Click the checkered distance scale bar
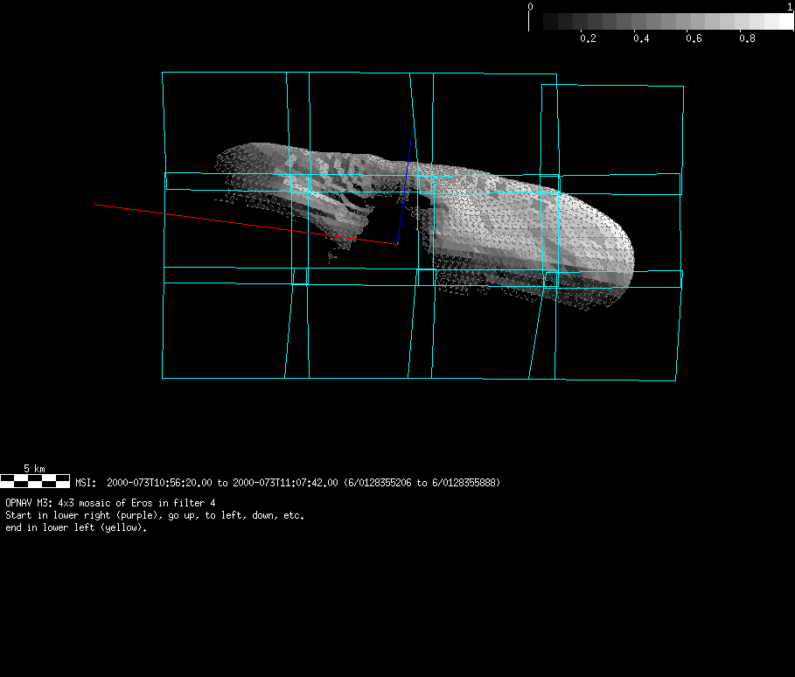The height and width of the screenshot is (677, 795). [x=35, y=480]
